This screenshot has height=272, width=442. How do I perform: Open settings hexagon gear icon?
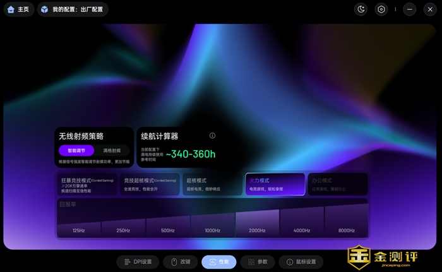click(381, 9)
